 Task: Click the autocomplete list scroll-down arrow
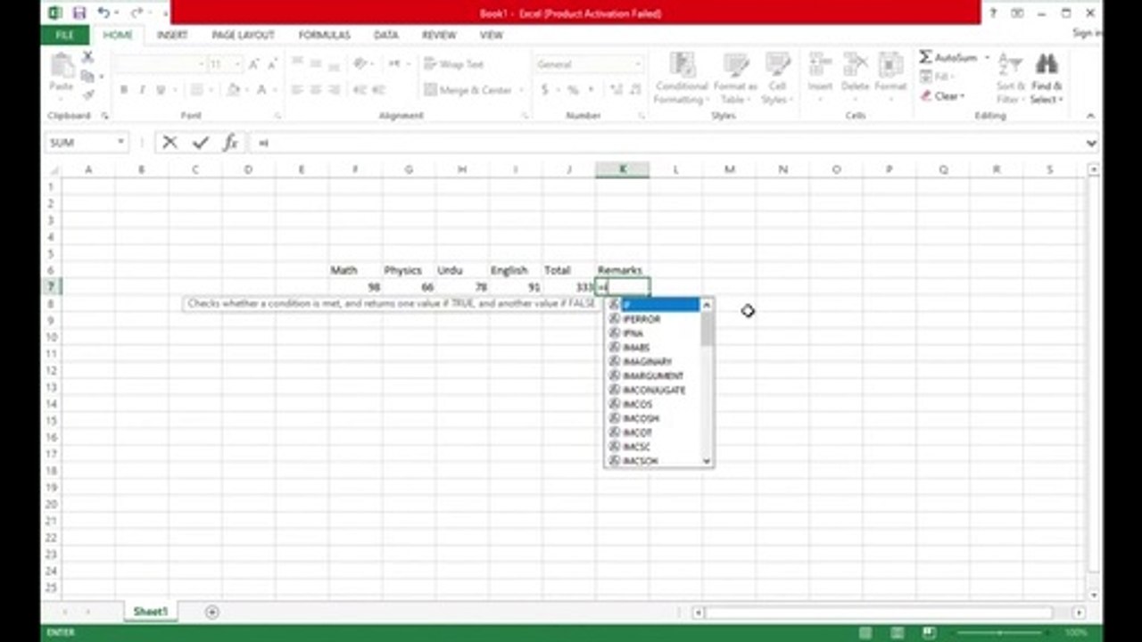[x=707, y=461]
